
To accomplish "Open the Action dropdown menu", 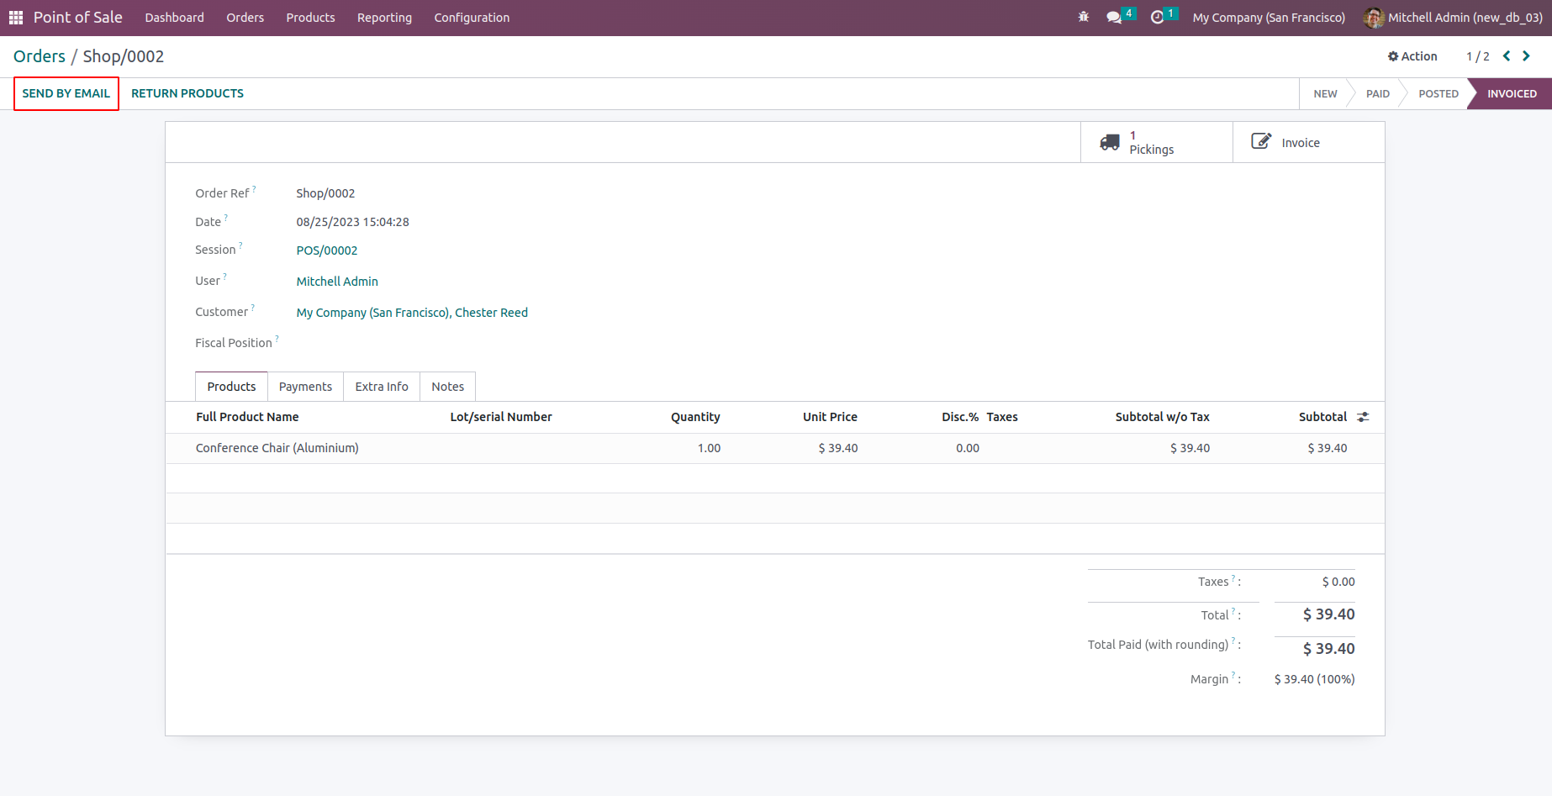I will 1412,56.
